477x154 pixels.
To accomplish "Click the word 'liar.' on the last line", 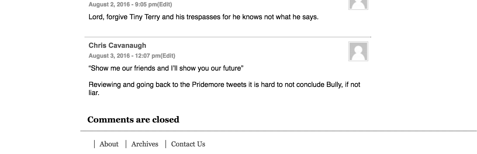I will click(94, 93).
